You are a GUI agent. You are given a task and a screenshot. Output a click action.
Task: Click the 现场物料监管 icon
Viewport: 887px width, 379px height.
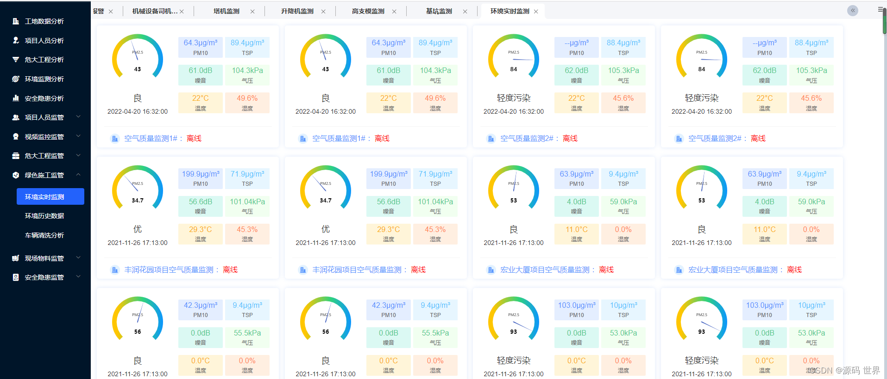click(16, 258)
